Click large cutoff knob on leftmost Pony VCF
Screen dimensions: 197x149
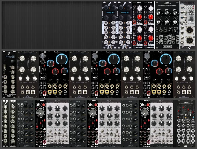point(41,113)
